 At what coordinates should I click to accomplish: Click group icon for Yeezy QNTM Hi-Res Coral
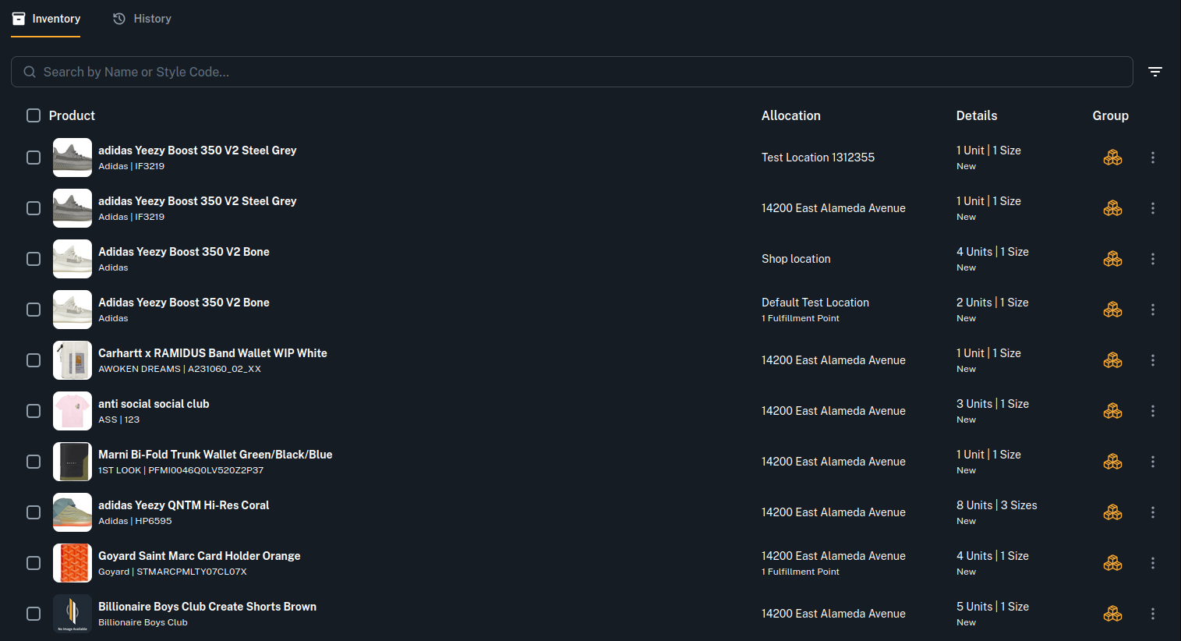1112,512
